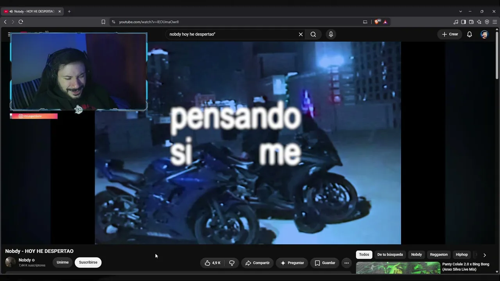This screenshot has height=281, width=500.
Task: Click the 7,44 K suscriptores text
Action: pos(32,265)
